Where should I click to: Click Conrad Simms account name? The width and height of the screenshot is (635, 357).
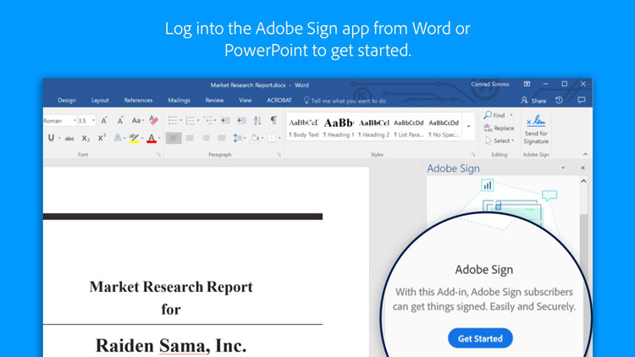coord(489,85)
